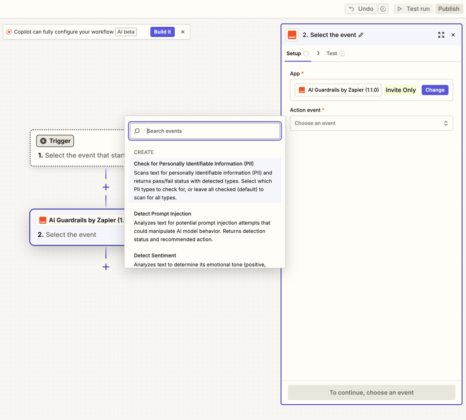Open the Choose an event dropdown
The width and height of the screenshot is (466, 420).
point(371,123)
